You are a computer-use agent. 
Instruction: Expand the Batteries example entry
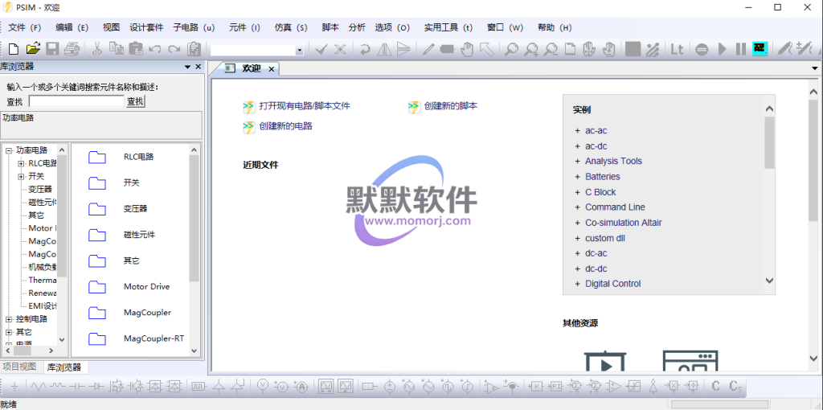(577, 177)
